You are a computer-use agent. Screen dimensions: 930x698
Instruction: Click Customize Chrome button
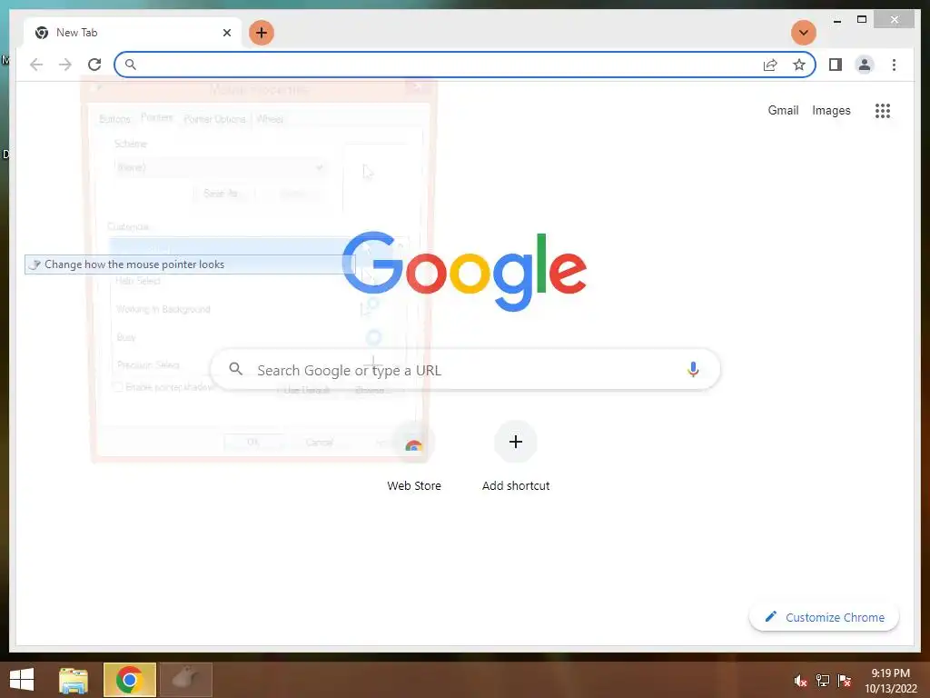click(825, 617)
